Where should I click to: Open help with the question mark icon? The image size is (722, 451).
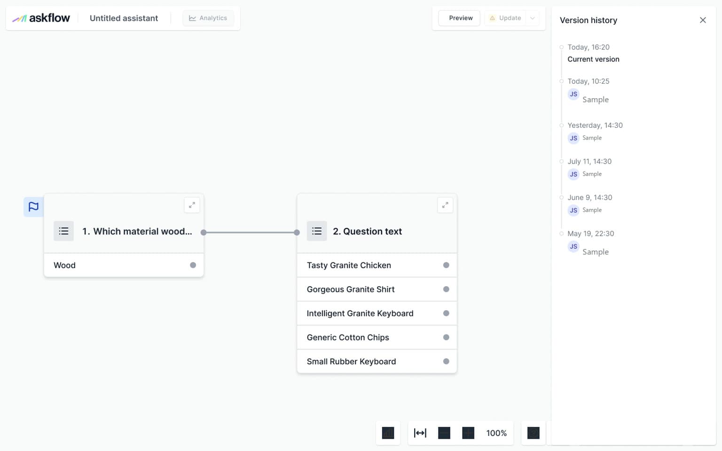534,433
